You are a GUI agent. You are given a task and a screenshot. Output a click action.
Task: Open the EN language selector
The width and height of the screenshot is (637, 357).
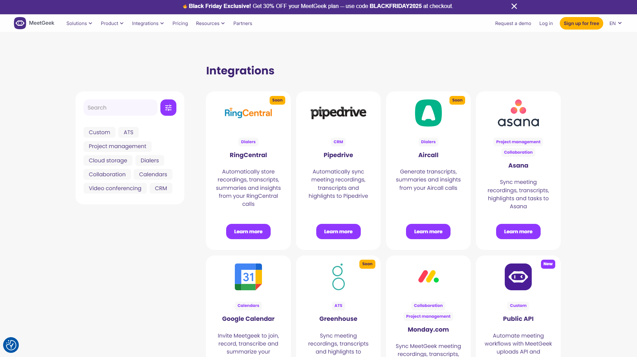tap(615, 23)
